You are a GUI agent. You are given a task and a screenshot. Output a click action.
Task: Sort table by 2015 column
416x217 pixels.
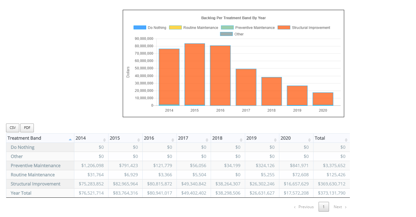click(125, 138)
